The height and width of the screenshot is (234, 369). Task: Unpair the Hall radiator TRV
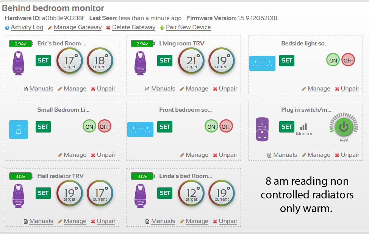[106, 221]
